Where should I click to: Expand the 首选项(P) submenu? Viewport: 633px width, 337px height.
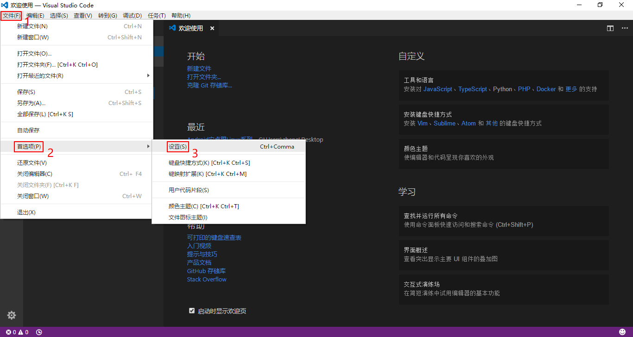point(76,146)
